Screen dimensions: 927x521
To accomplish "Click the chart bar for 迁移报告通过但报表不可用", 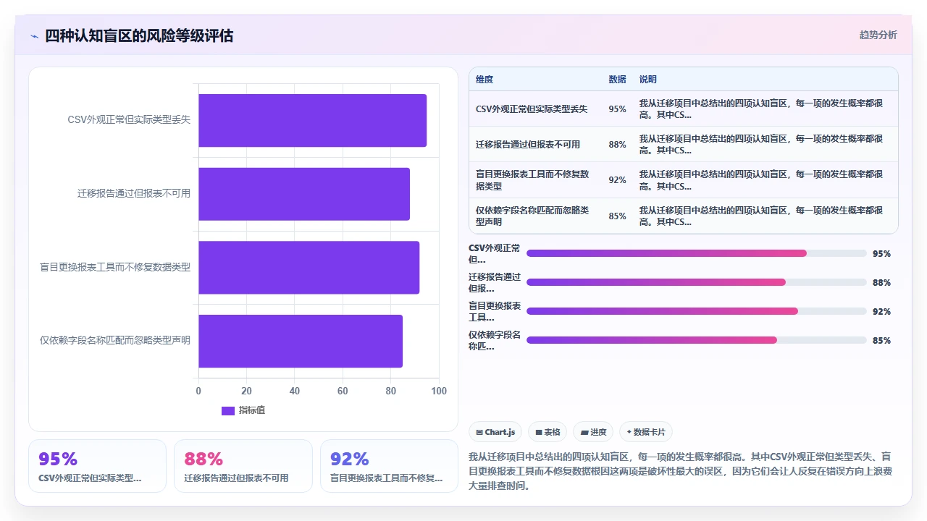I will click(x=304, y=194).
